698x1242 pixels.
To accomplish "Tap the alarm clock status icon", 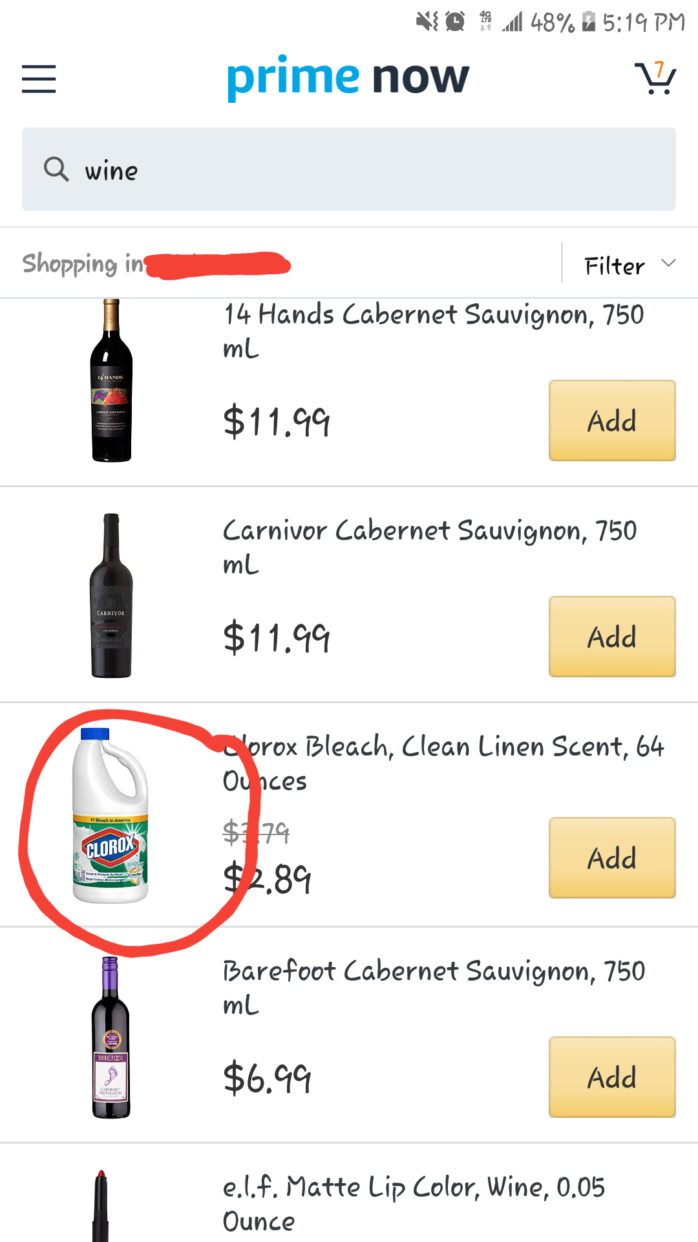I will pos(456,22).
